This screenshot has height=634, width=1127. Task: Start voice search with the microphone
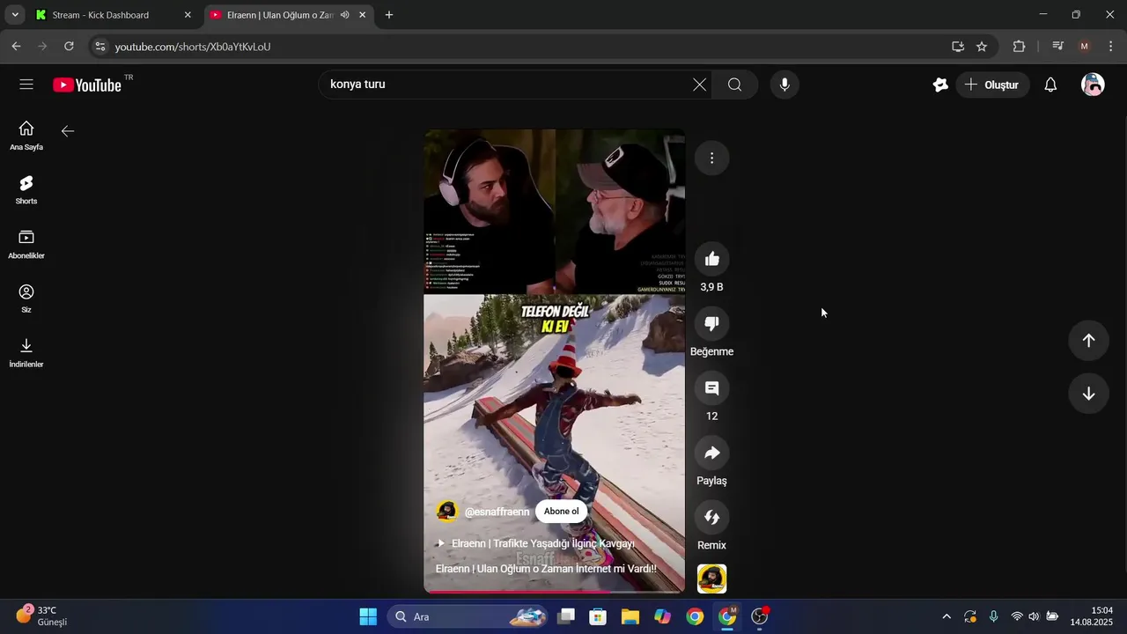coord(784,85)
